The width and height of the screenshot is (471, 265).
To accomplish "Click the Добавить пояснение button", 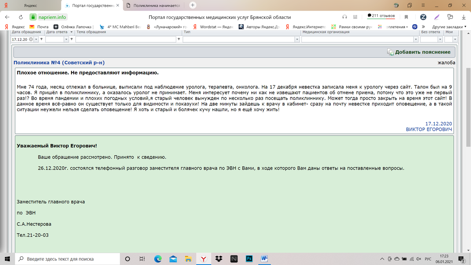I will [418, 52].
